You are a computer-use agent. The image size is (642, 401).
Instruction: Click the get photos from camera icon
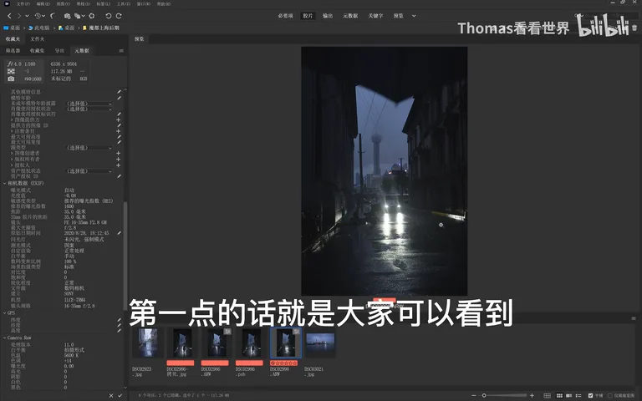click(x=67, y=16)
